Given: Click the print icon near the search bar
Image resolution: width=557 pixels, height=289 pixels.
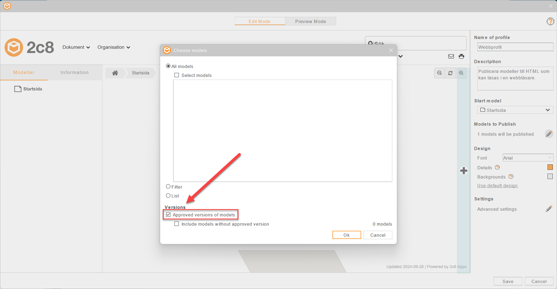Looking at the screenshot, I should pyautogui.click(x=461, y=56).
